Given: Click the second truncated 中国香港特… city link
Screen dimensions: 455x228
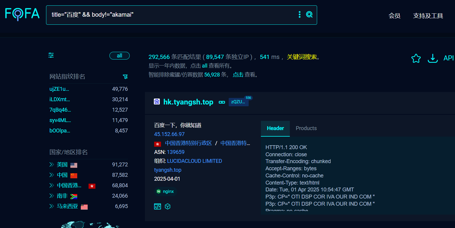Looking at the screenshot, I should [235, 143].
